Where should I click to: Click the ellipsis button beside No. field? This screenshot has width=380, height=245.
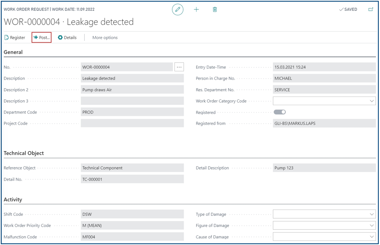click(x=179, y=67)
